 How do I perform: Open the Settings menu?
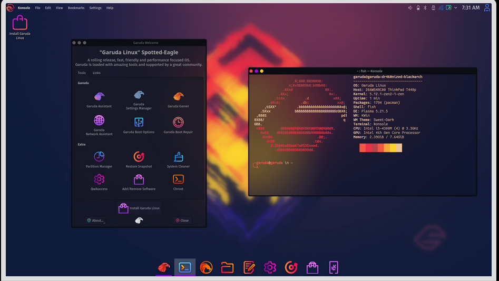pos(95,8)
